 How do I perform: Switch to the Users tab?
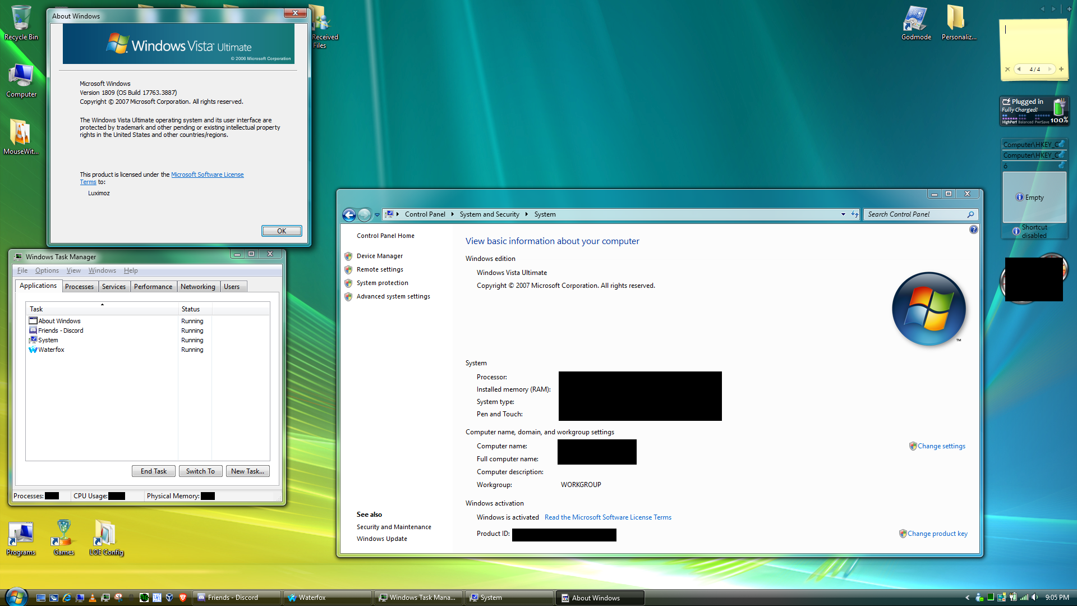232,287
